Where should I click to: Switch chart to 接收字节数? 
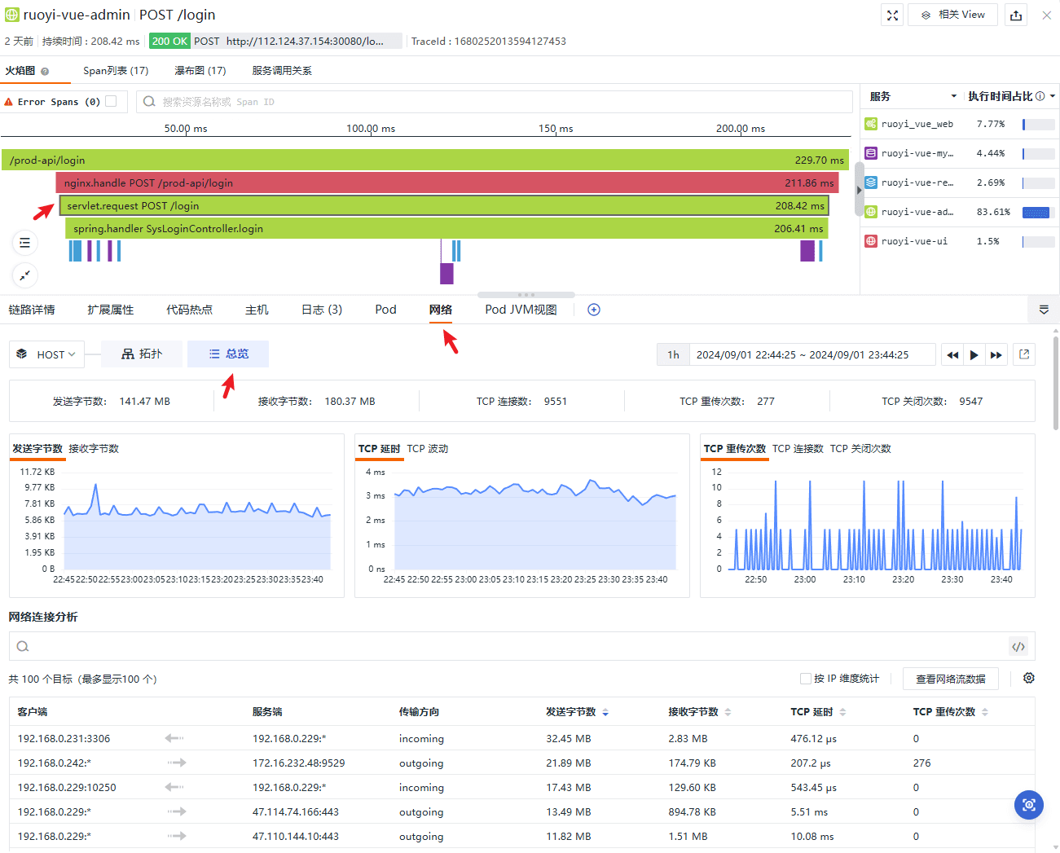[x=94, y=449]
